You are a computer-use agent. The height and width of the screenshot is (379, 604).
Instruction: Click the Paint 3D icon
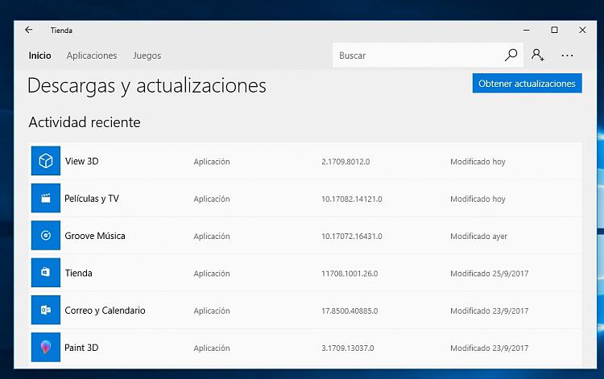(46, 347)
